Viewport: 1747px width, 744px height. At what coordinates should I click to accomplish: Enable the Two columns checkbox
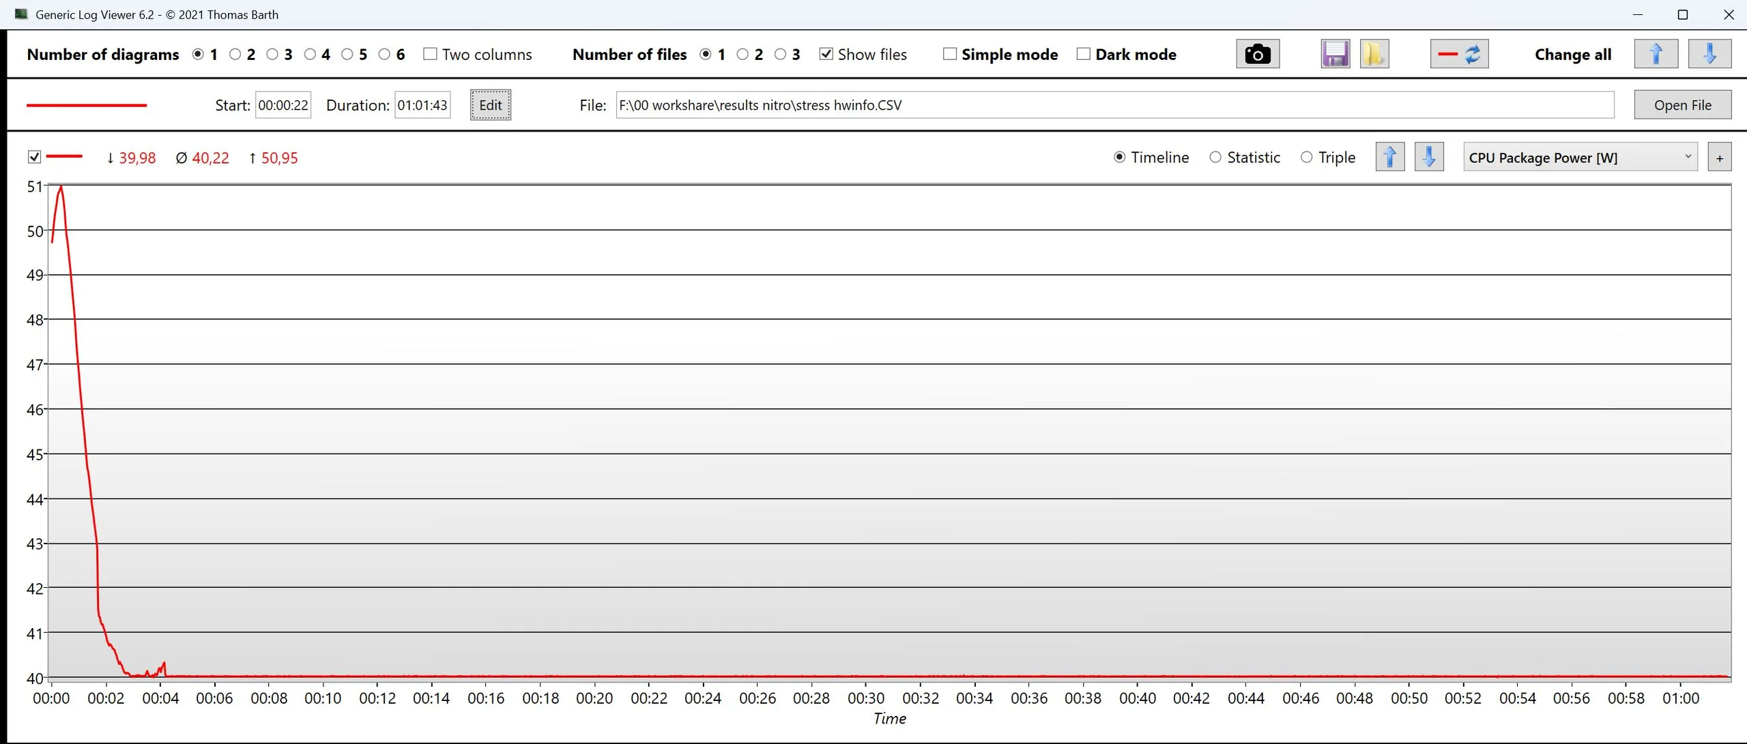(x=430, y=54)
